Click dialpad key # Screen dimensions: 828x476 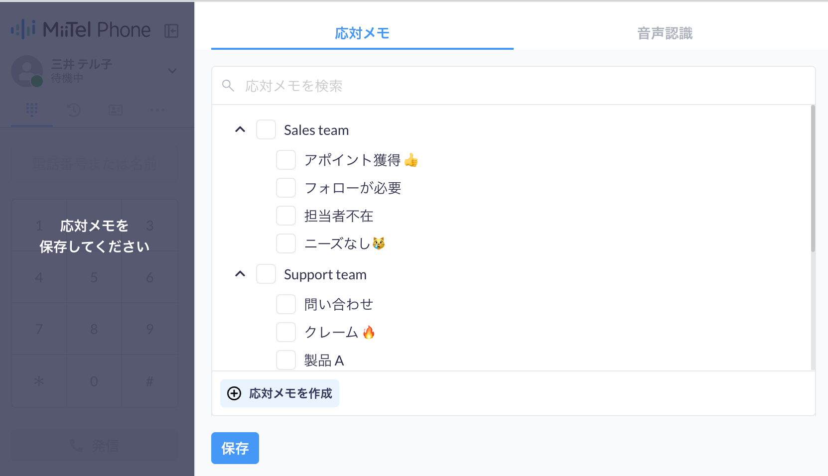coord(150,381)
